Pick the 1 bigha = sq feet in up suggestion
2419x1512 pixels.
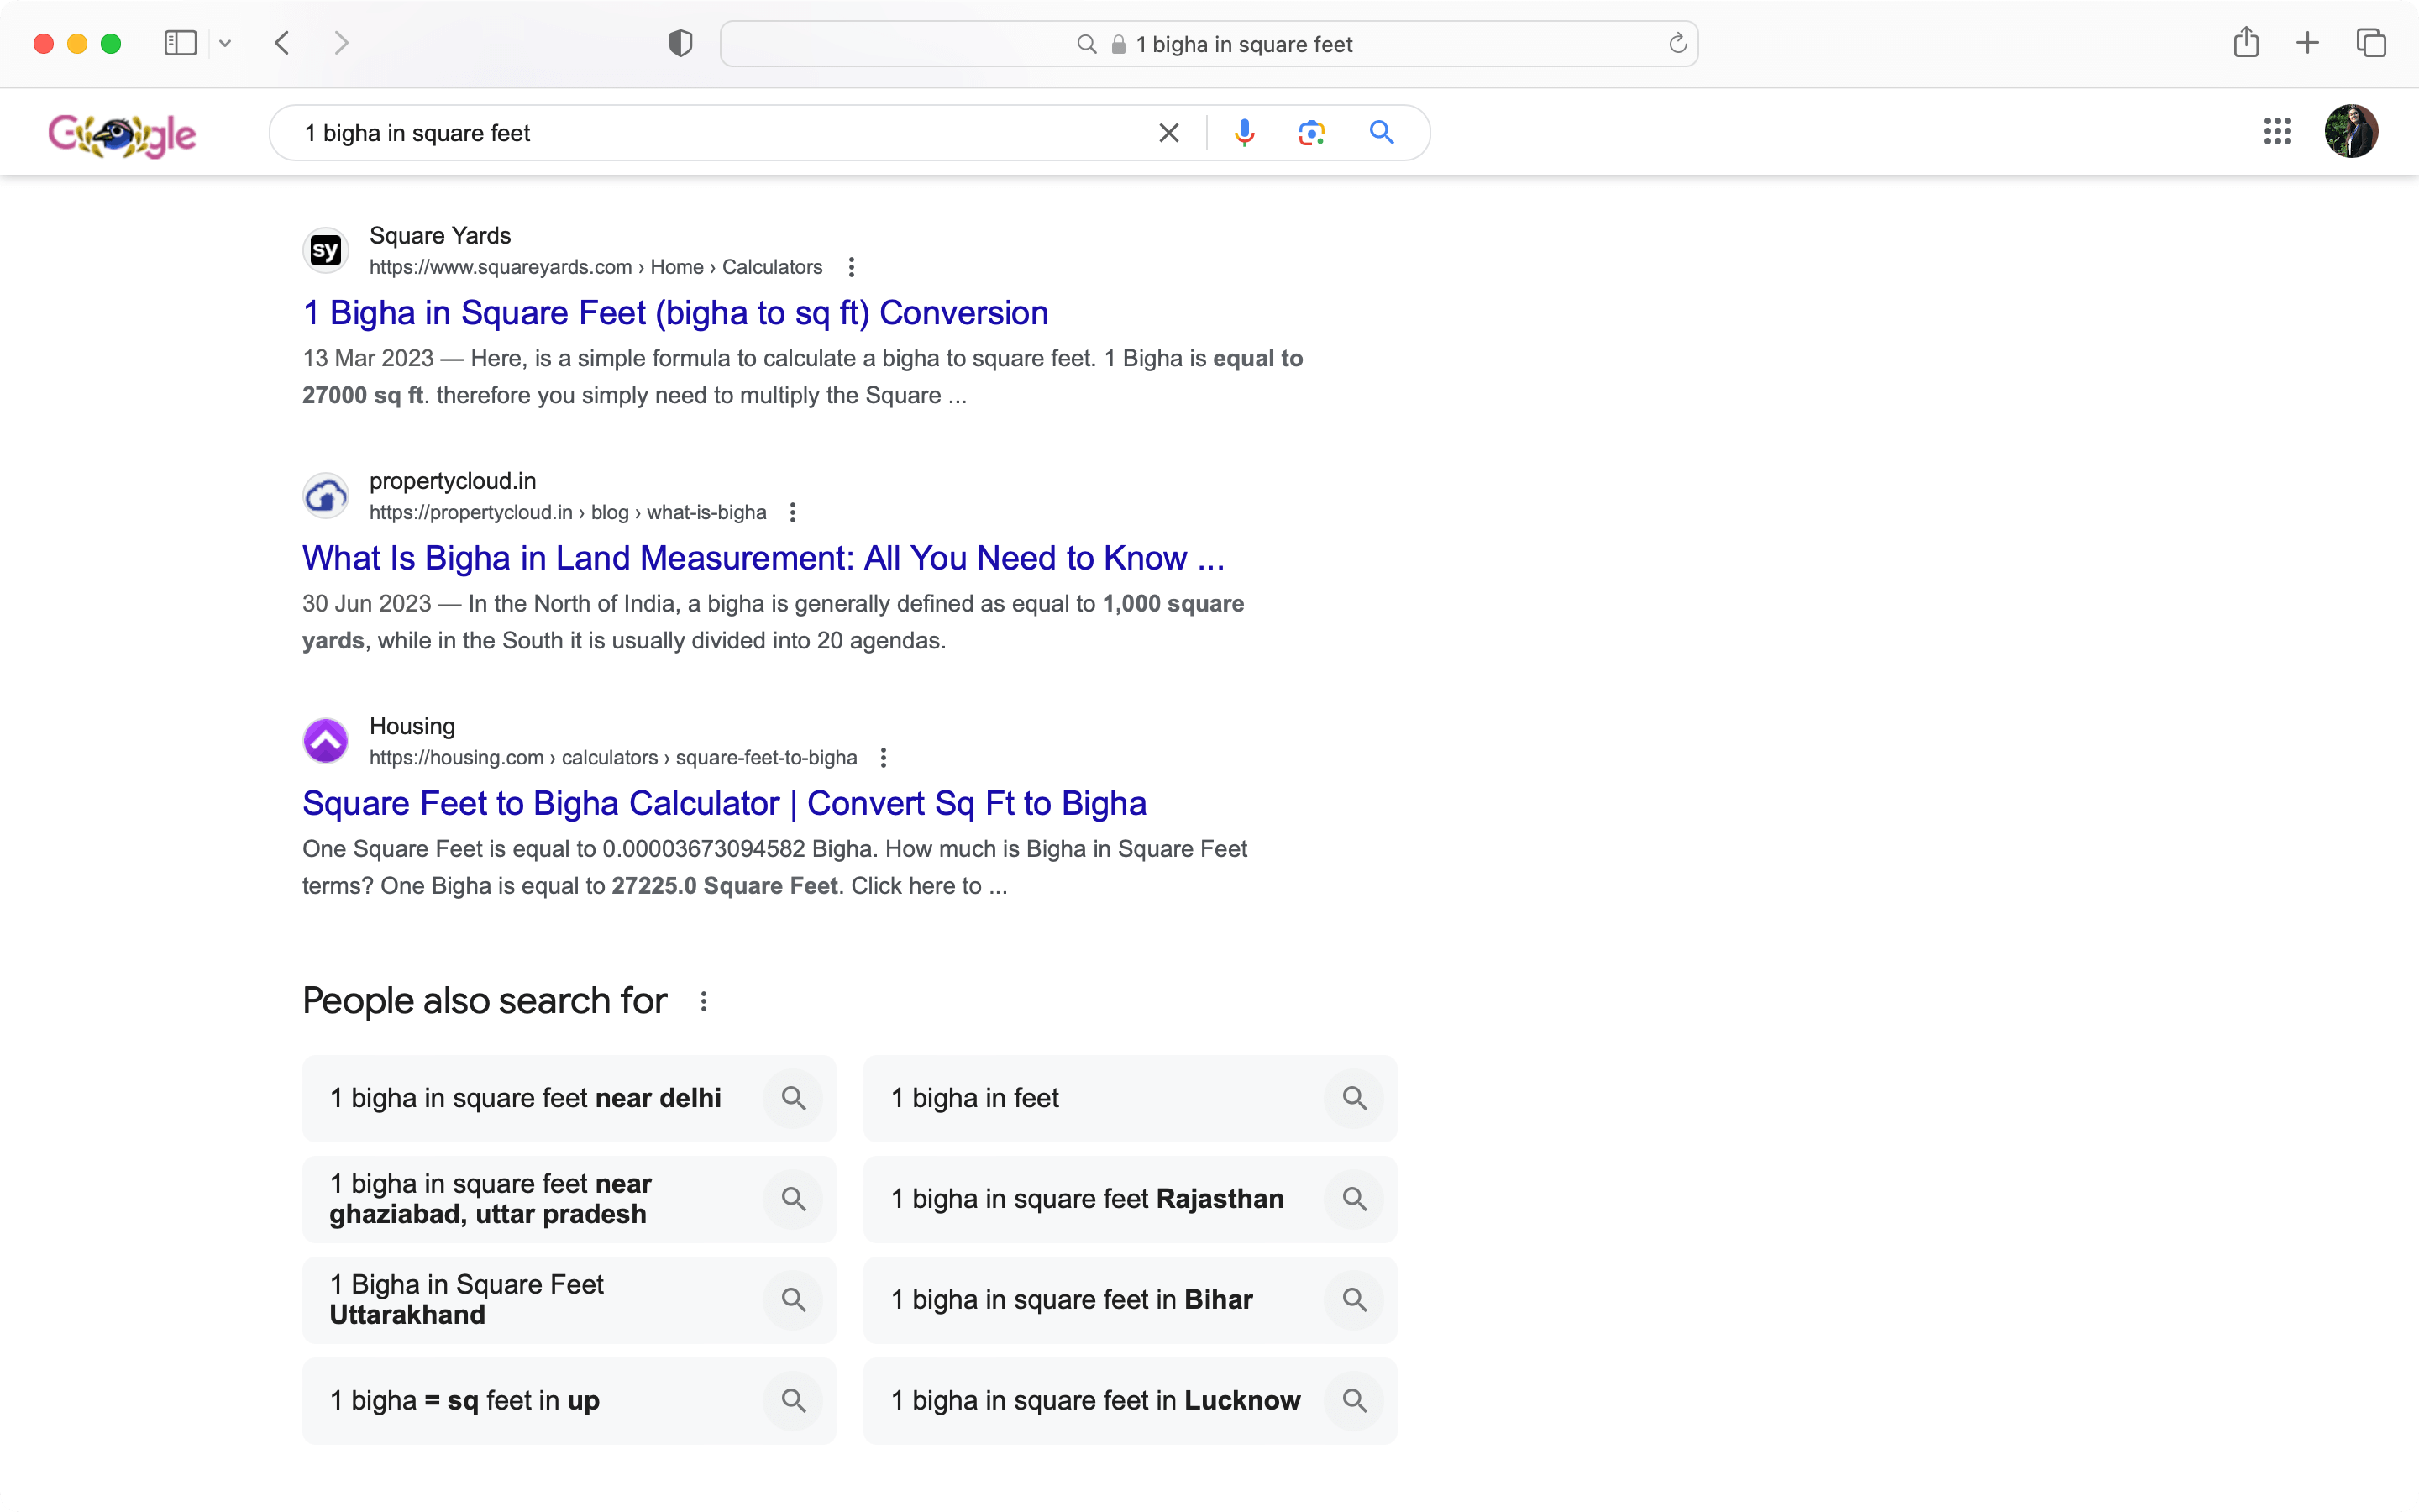pos(569,1400)
